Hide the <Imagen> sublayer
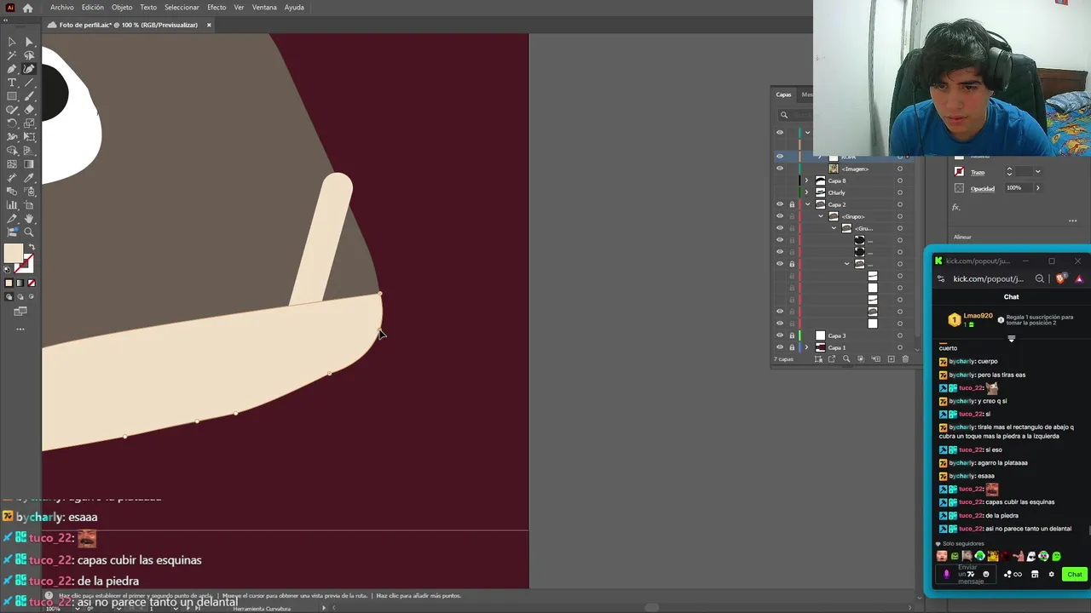The height and width of the screenshot is (613, 1091). coord(779,169)
